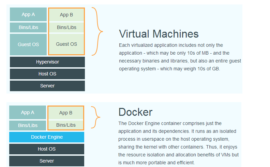Click the Virtual Machines heading

pos(159,34)
